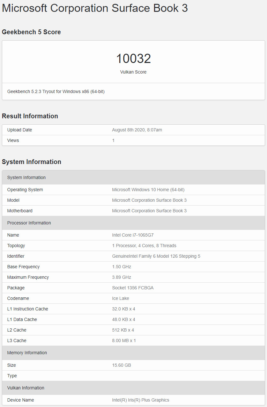The image size is (267, 407).
Task: Select the Geekbench 5.2.3 Tryout version text
Action: [x=56, y=91]
